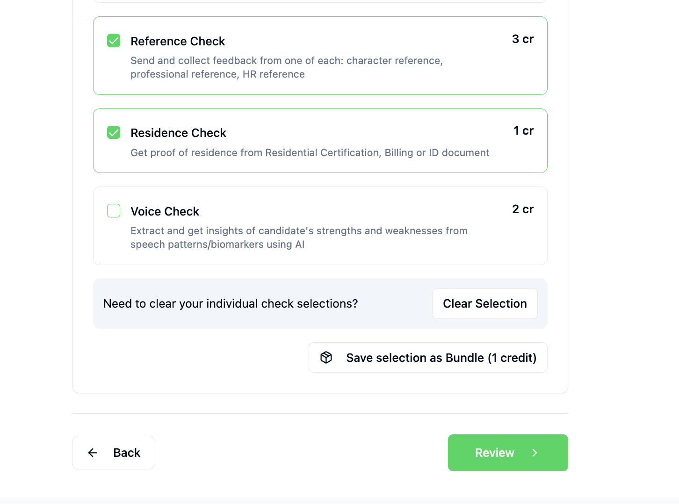This screenshot has width=679, height=504.
Task: Deselect the Residence Check checkbox
Action: click(x=114, y=132)
